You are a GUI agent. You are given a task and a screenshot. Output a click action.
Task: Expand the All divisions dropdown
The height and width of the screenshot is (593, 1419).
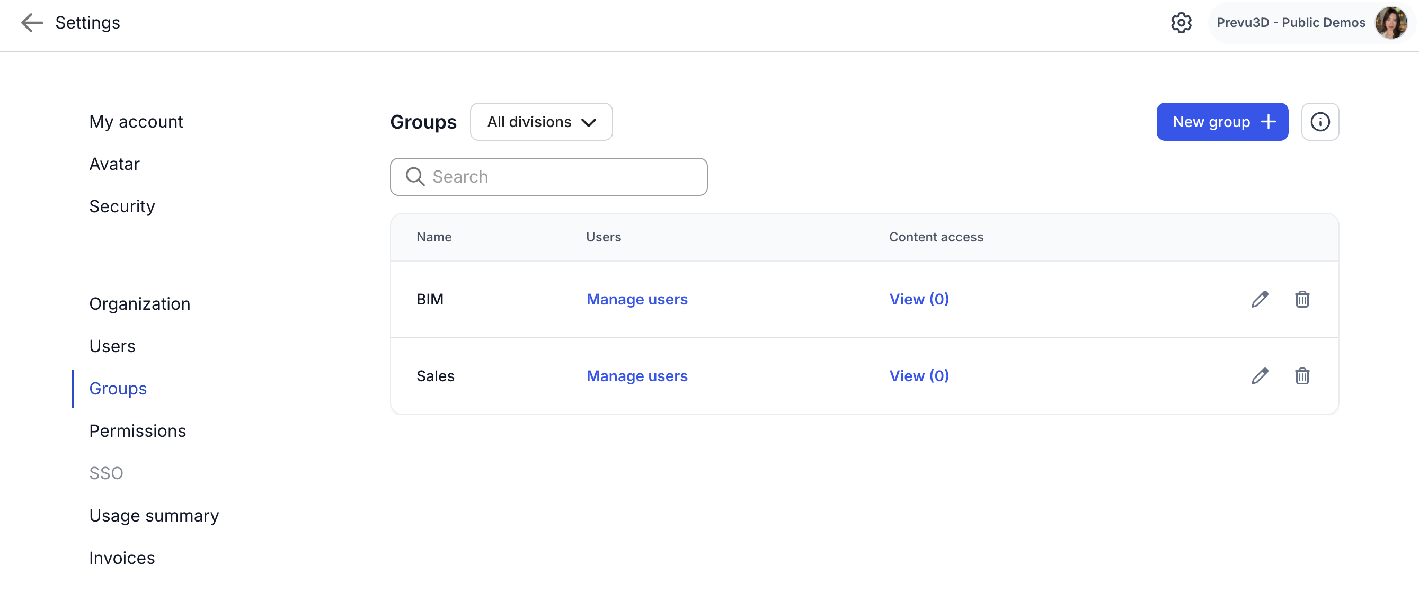(x=541, y=122)
